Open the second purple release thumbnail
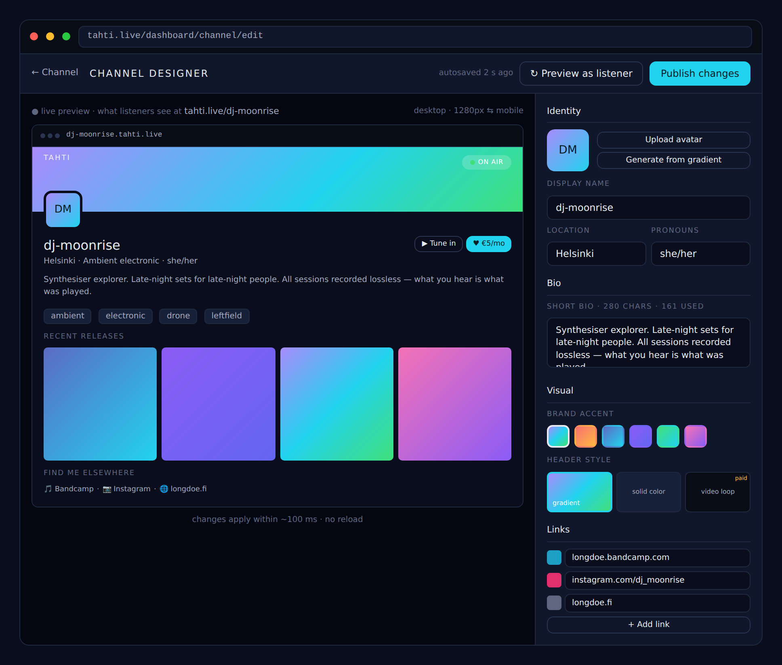782x665 pixels. (219, 404)
